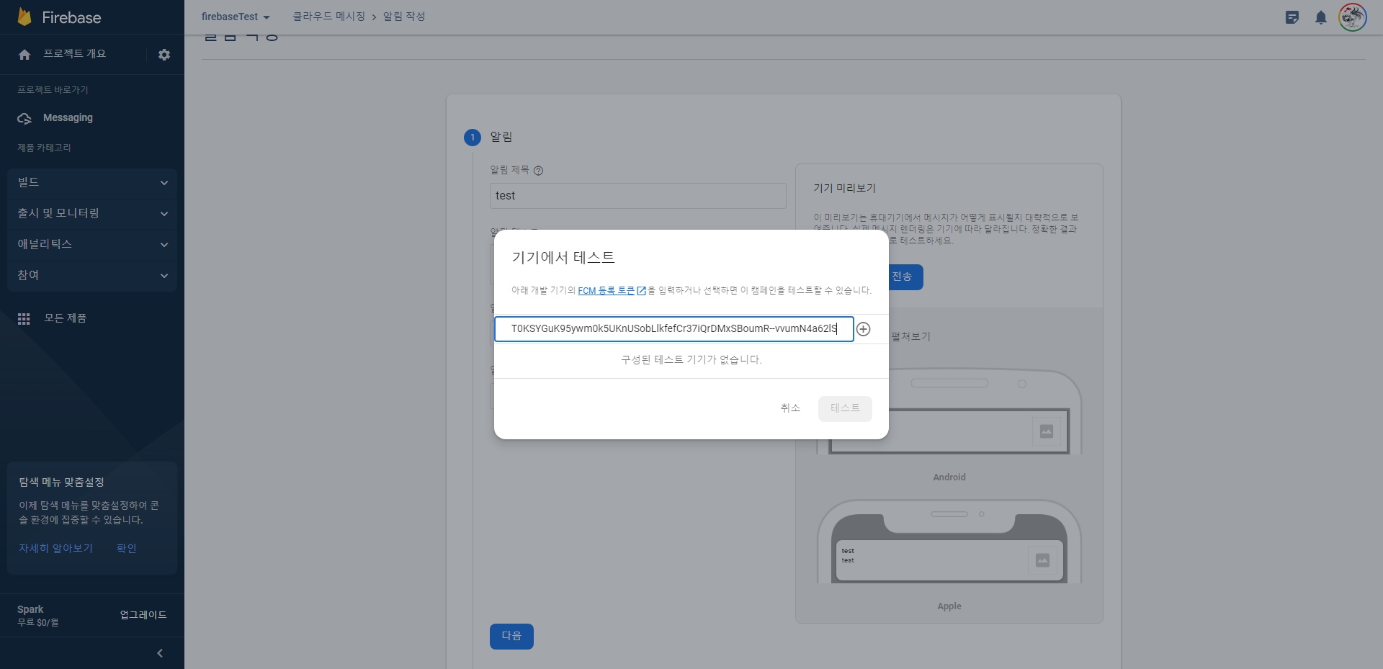Screen dimensions: 1383x669
Task: Open project overview home icon
Action: coord(24,55)
